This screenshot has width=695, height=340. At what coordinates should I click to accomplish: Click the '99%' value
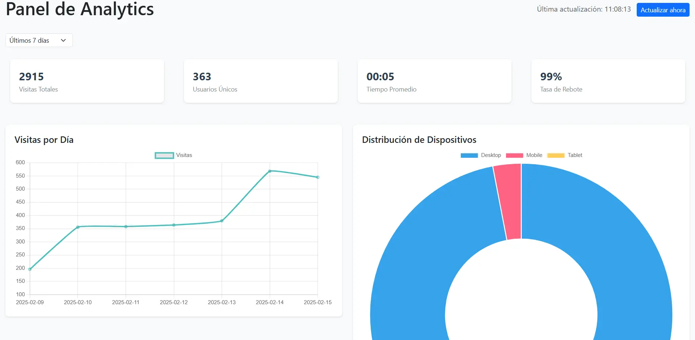pos(551,77)
